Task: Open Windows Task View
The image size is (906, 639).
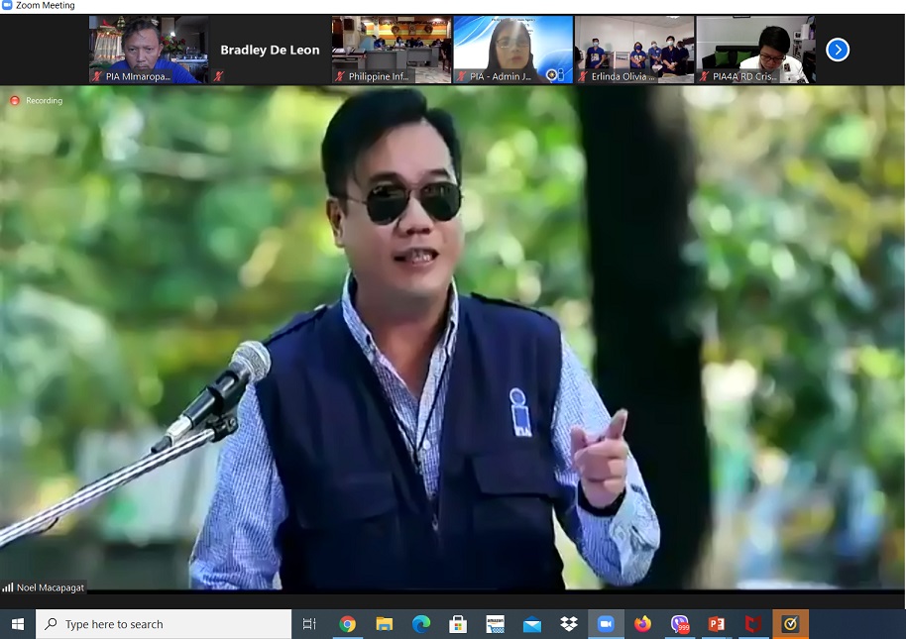Action: pyautogui.click(x=309, y=624)
